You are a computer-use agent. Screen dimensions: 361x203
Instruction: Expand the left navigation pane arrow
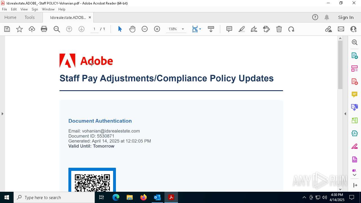click(x=2, y=114)
